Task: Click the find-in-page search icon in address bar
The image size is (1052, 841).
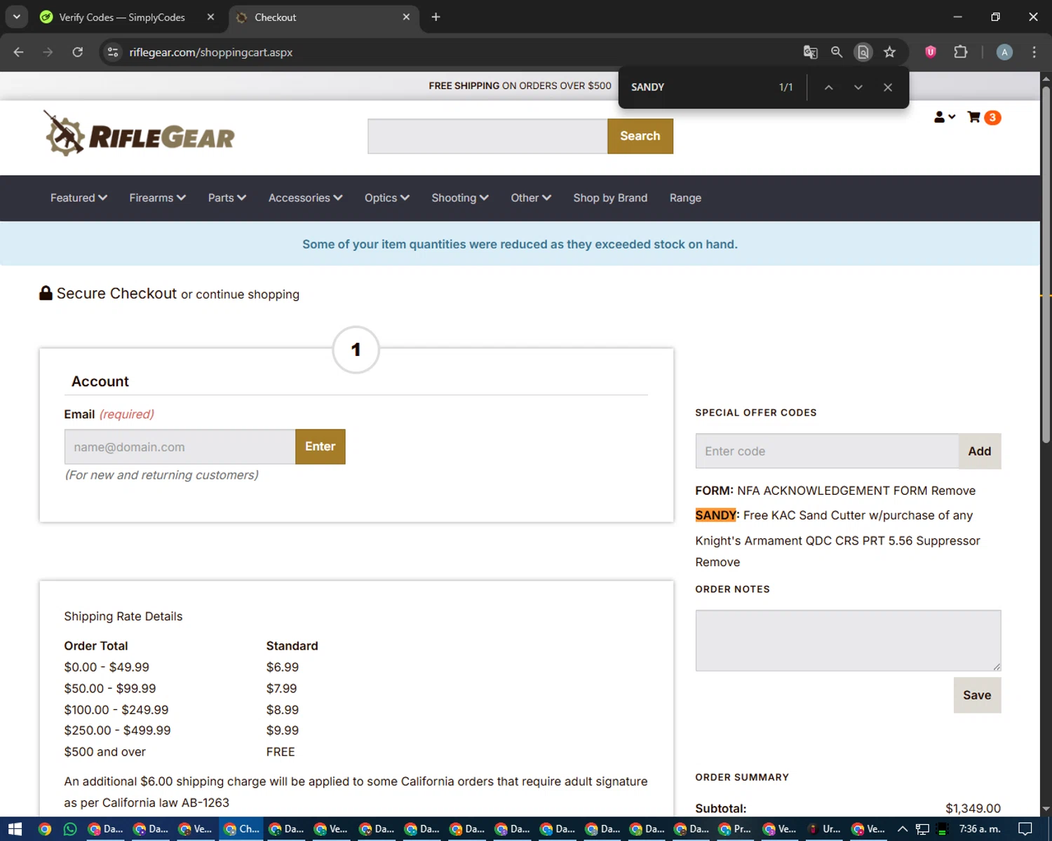Action: click(863, 52)
